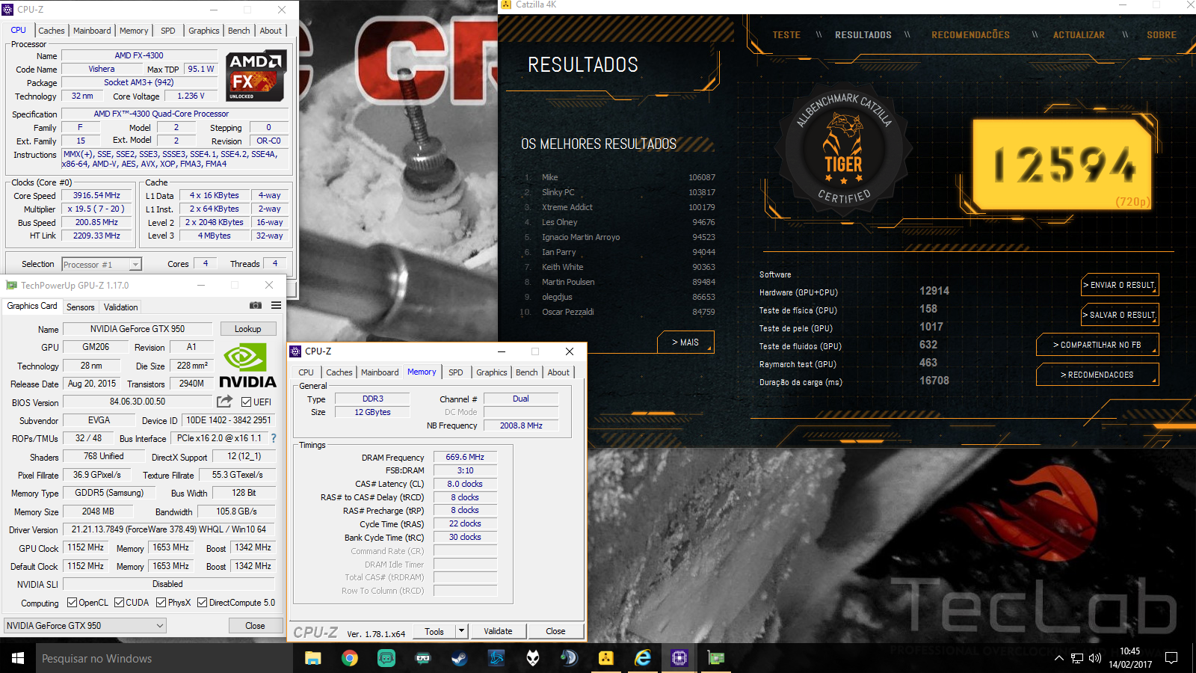
Task: Expand the CPU-Z Tools dropdown arrow
Action: click(461, 631)
